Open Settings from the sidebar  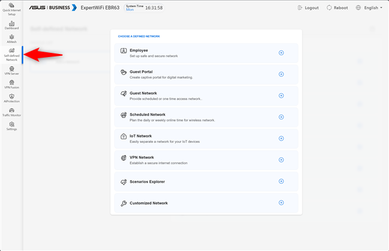click(11, 125)
